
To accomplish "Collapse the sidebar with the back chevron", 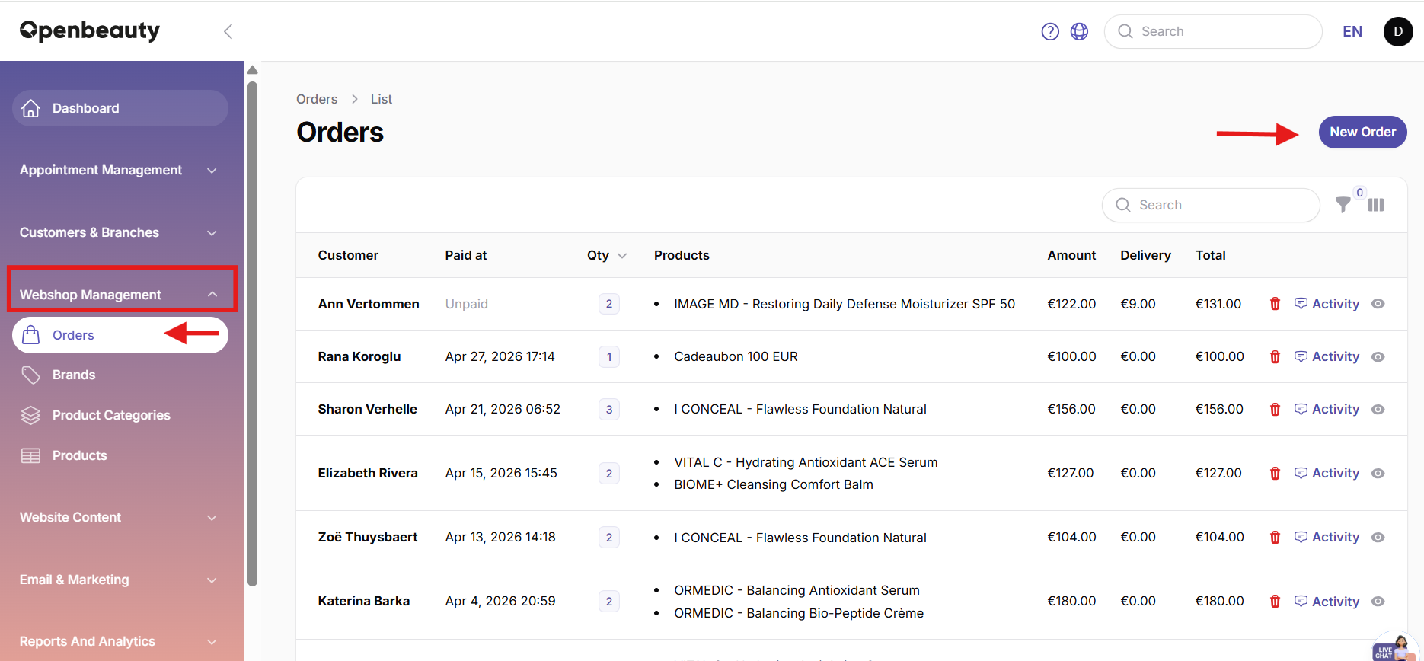I will (x=228, y=31).
